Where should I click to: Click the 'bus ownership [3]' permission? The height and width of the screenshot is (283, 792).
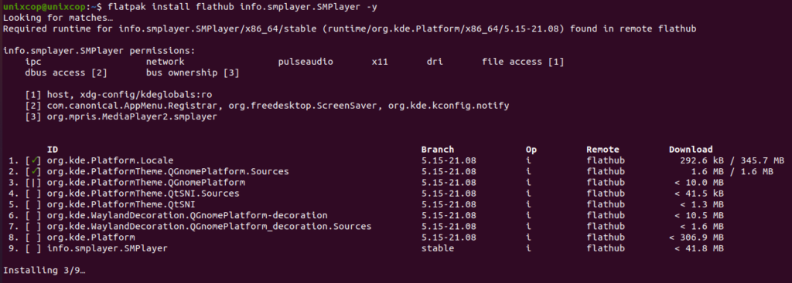pyautogui.click(x=193, y=73)
